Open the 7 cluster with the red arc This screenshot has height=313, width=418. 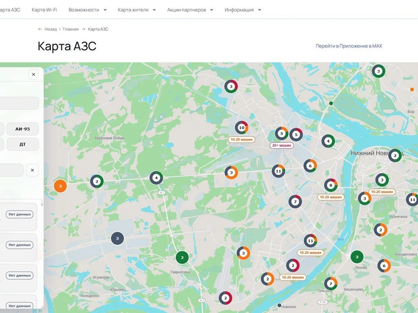coord(295,202)
